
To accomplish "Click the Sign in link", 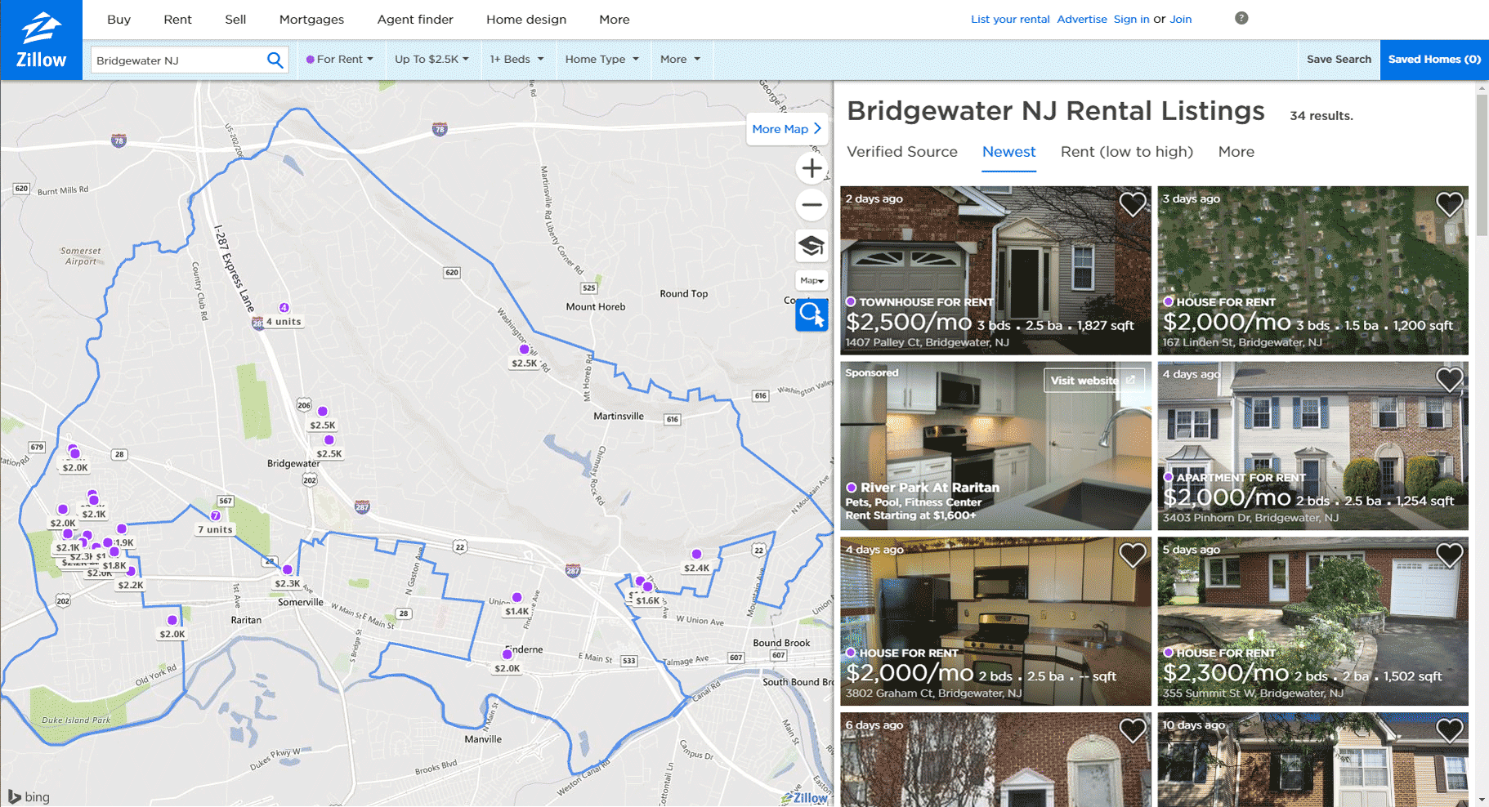I will (x=1131, y=19).
